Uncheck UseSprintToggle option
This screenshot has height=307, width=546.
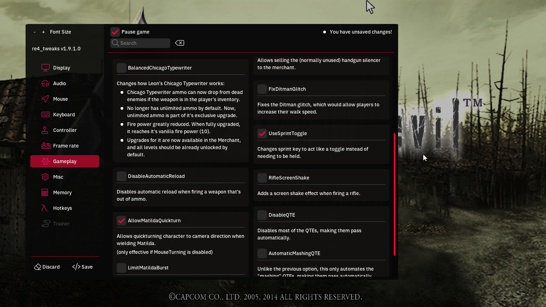click(x=262, y=134)
